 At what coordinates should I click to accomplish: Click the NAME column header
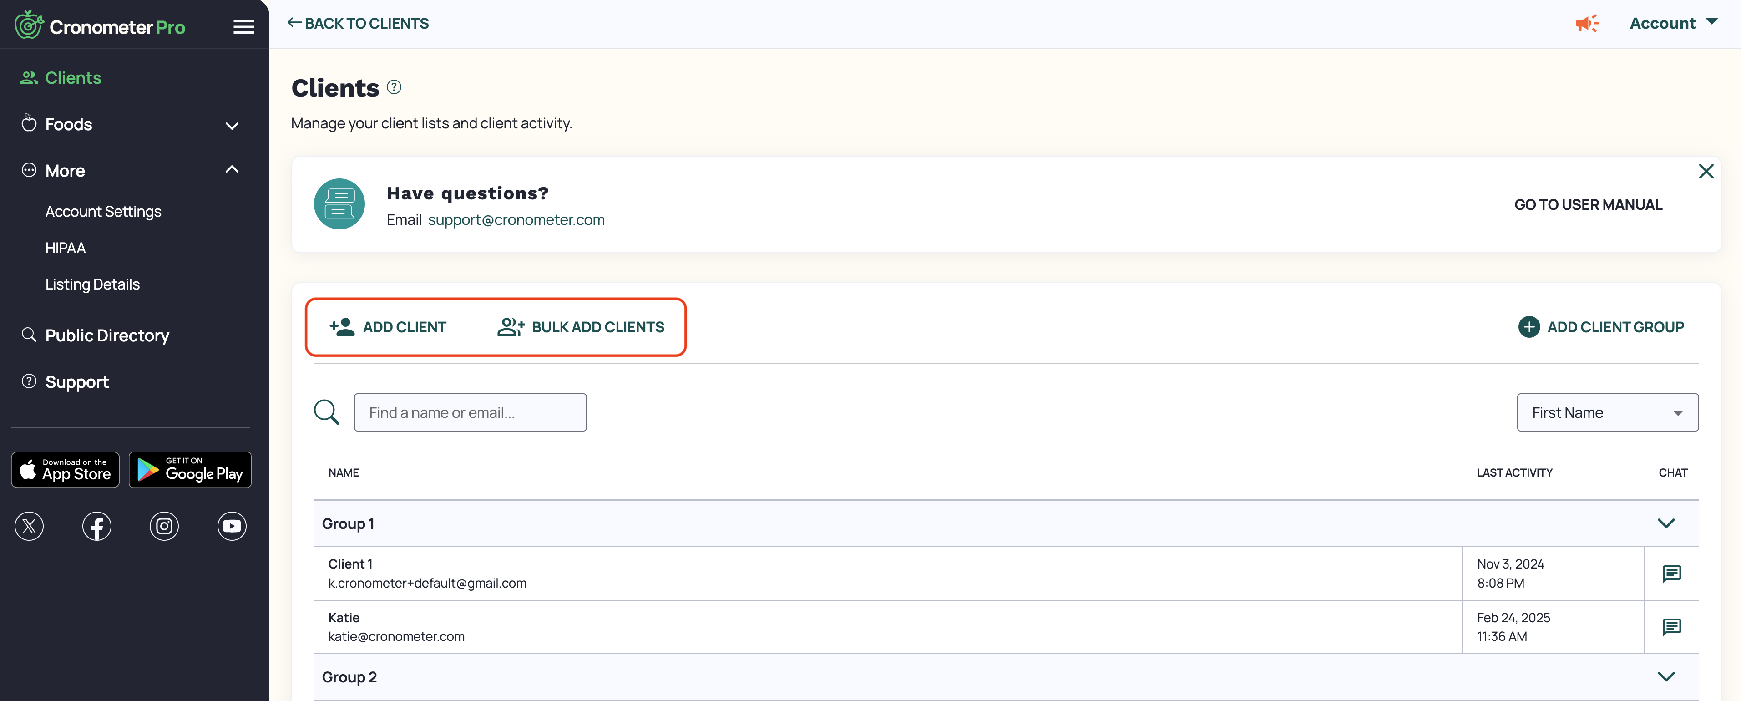[x=344, y=472]
